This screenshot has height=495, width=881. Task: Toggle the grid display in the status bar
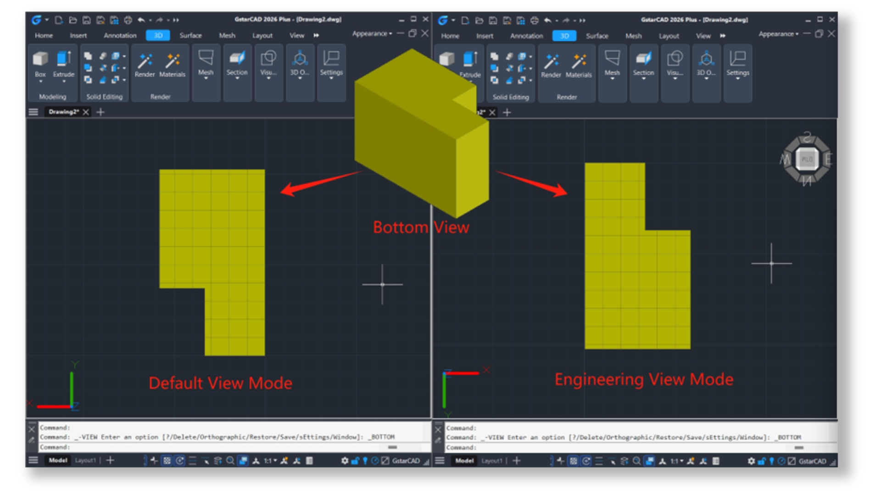(167, 461)
